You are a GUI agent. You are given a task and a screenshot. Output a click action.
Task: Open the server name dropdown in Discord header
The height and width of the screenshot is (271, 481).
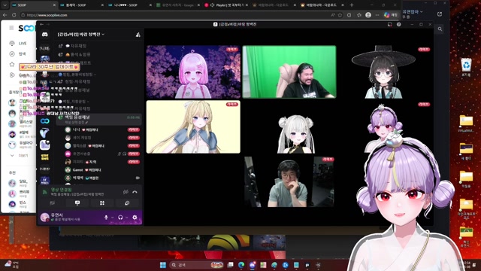pyautogui.click(x=81, y=35)
